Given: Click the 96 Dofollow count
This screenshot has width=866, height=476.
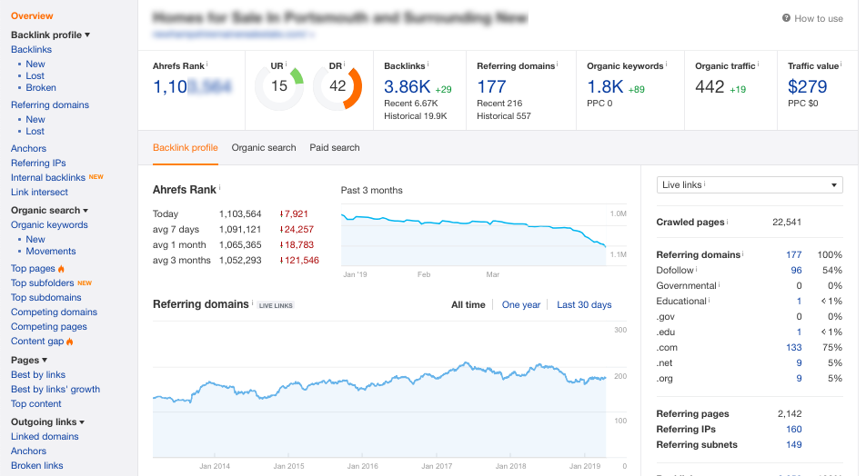Looking at the screenshot, I should click(x=796, y=271).
